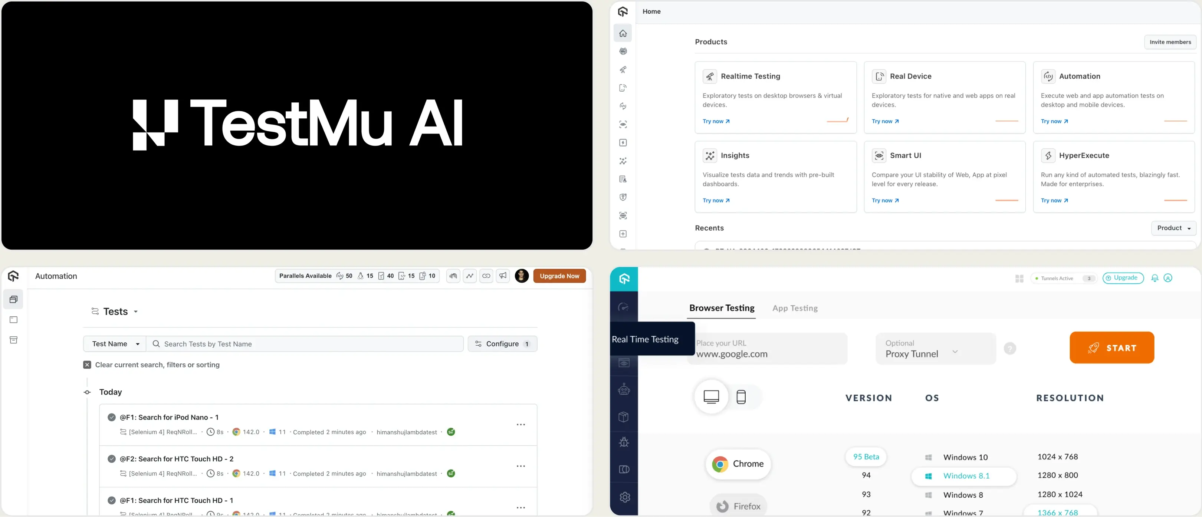1202x517 pixels.
Task: Open the telescope Realtime icon in Home sidebar
Action: [623, 69]
